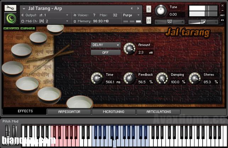This screenshot has width=228, height=148.
Task: Click the output level meter
Action: point(203,11)
